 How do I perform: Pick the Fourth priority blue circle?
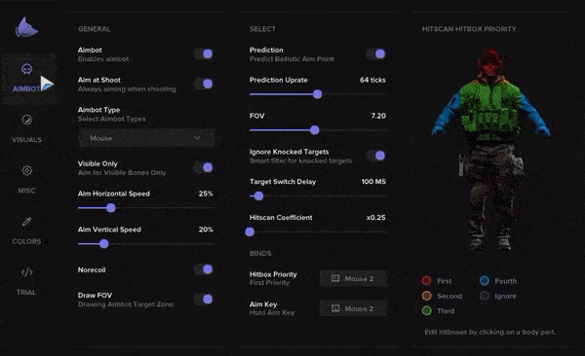point(485,280)
